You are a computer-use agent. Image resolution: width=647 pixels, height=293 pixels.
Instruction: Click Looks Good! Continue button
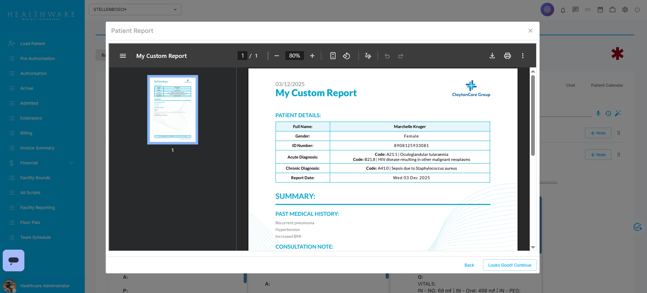point(509,265)
